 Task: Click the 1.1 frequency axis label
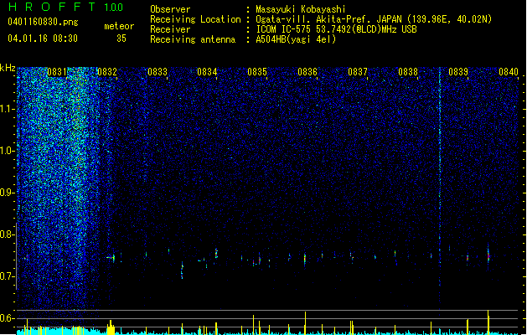click(x=7, y=109)
